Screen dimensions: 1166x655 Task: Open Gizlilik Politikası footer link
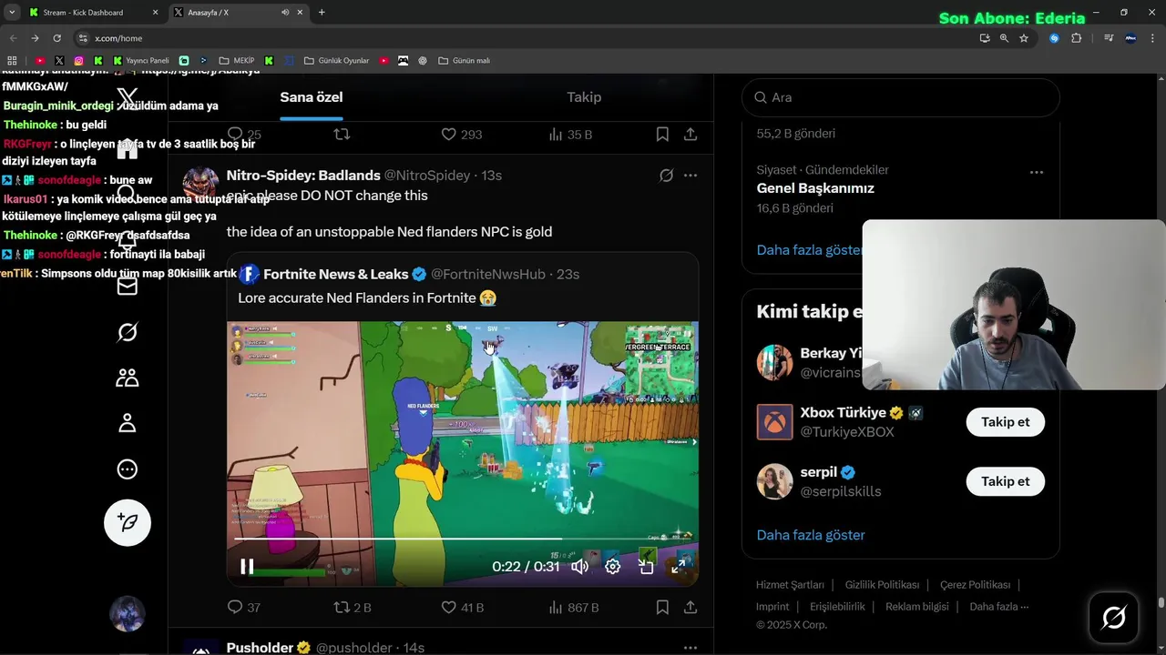tap(882, 585)
